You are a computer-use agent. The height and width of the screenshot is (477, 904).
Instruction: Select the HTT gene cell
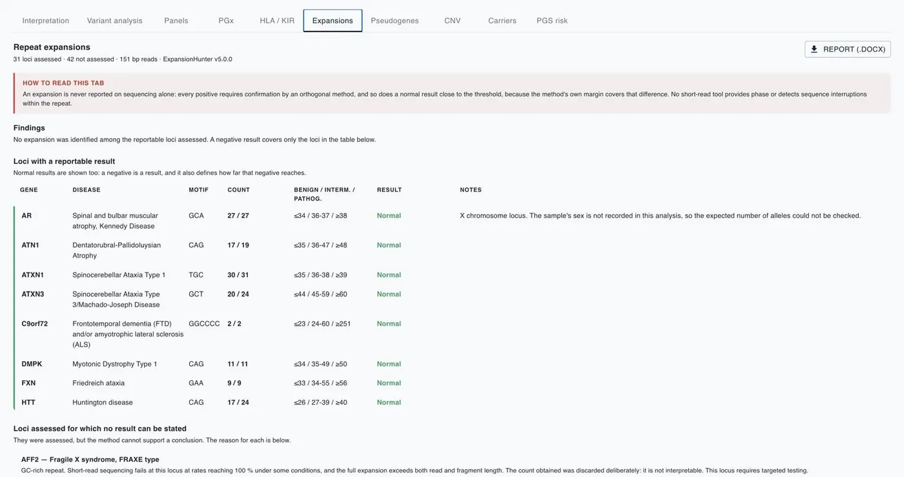[x=28, y=403]
